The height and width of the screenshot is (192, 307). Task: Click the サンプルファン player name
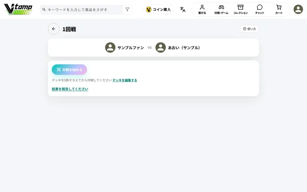click(131, 48)
